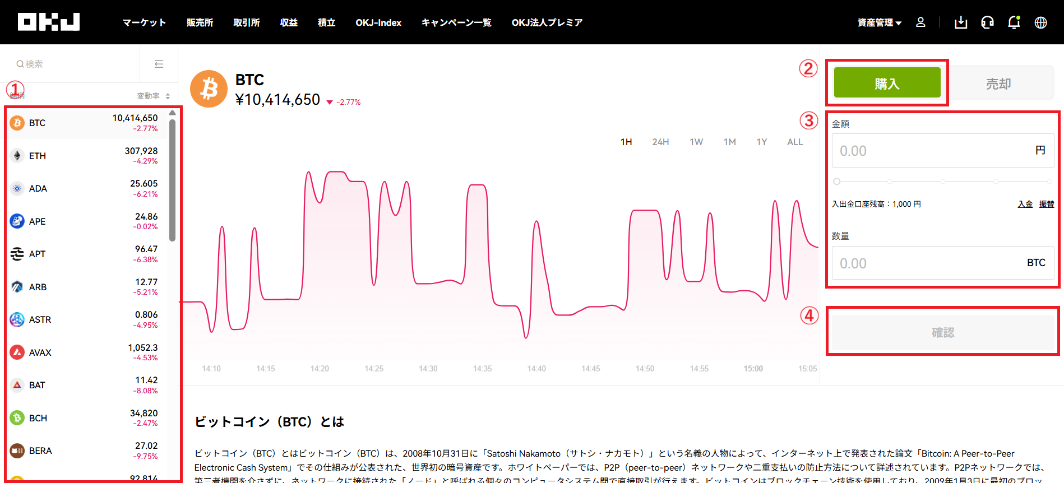Open the 資産管理 dropdown
The image size is (1064, 483).
click(x=879, y=22)
